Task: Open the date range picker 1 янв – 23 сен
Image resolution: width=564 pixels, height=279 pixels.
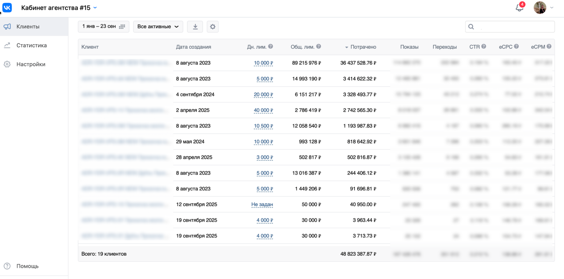Action: [103, 26]
